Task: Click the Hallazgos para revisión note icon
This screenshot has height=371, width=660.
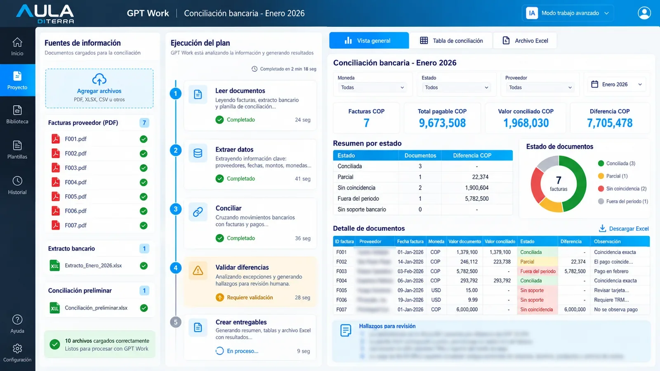Action: point(346,330)
